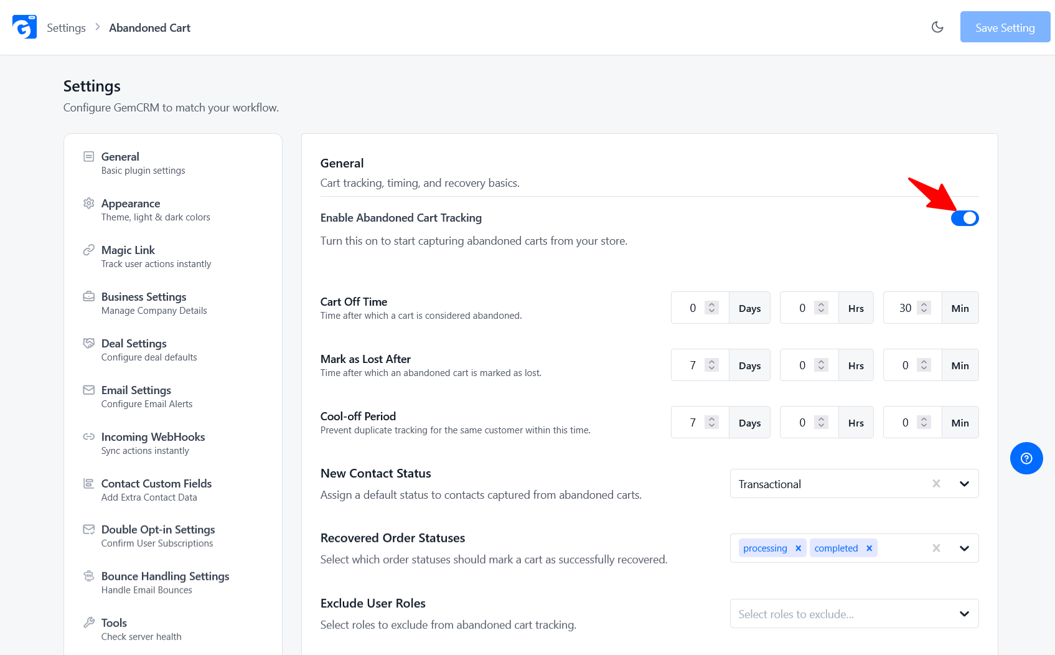Click the General sidebar icon

(89, 156)
